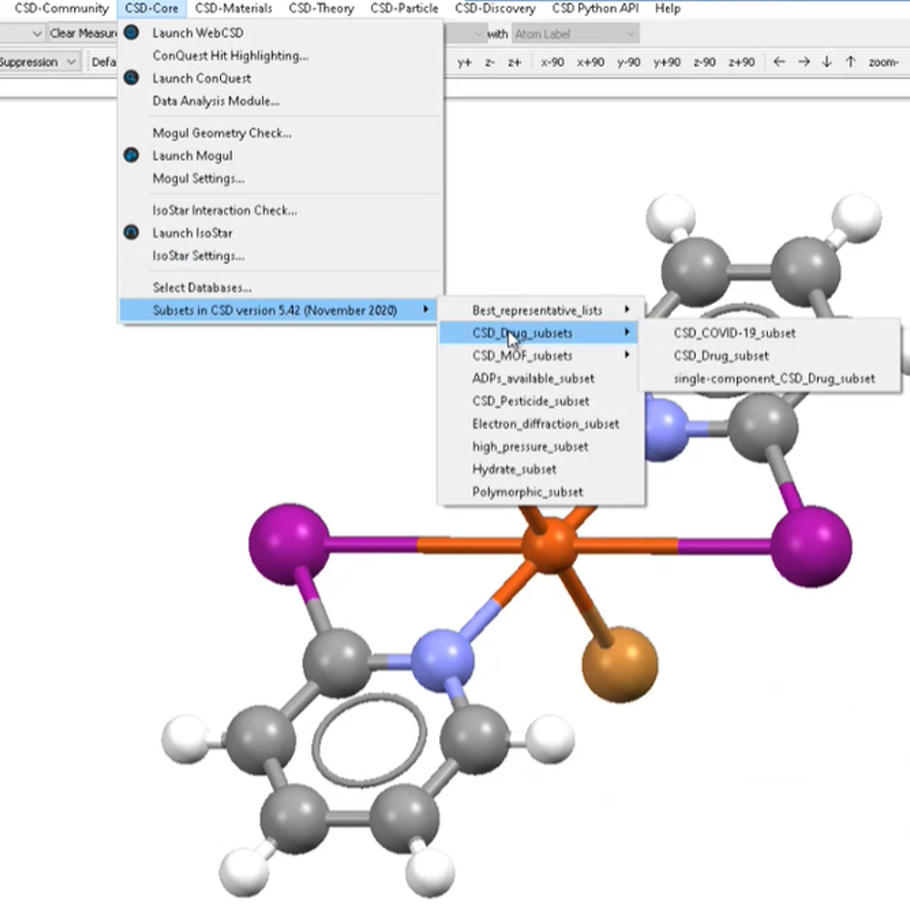Viewport: 910px width, 914px height.
Task: Open the Atom Label dropdown next to 'with'
Action: 575,33
